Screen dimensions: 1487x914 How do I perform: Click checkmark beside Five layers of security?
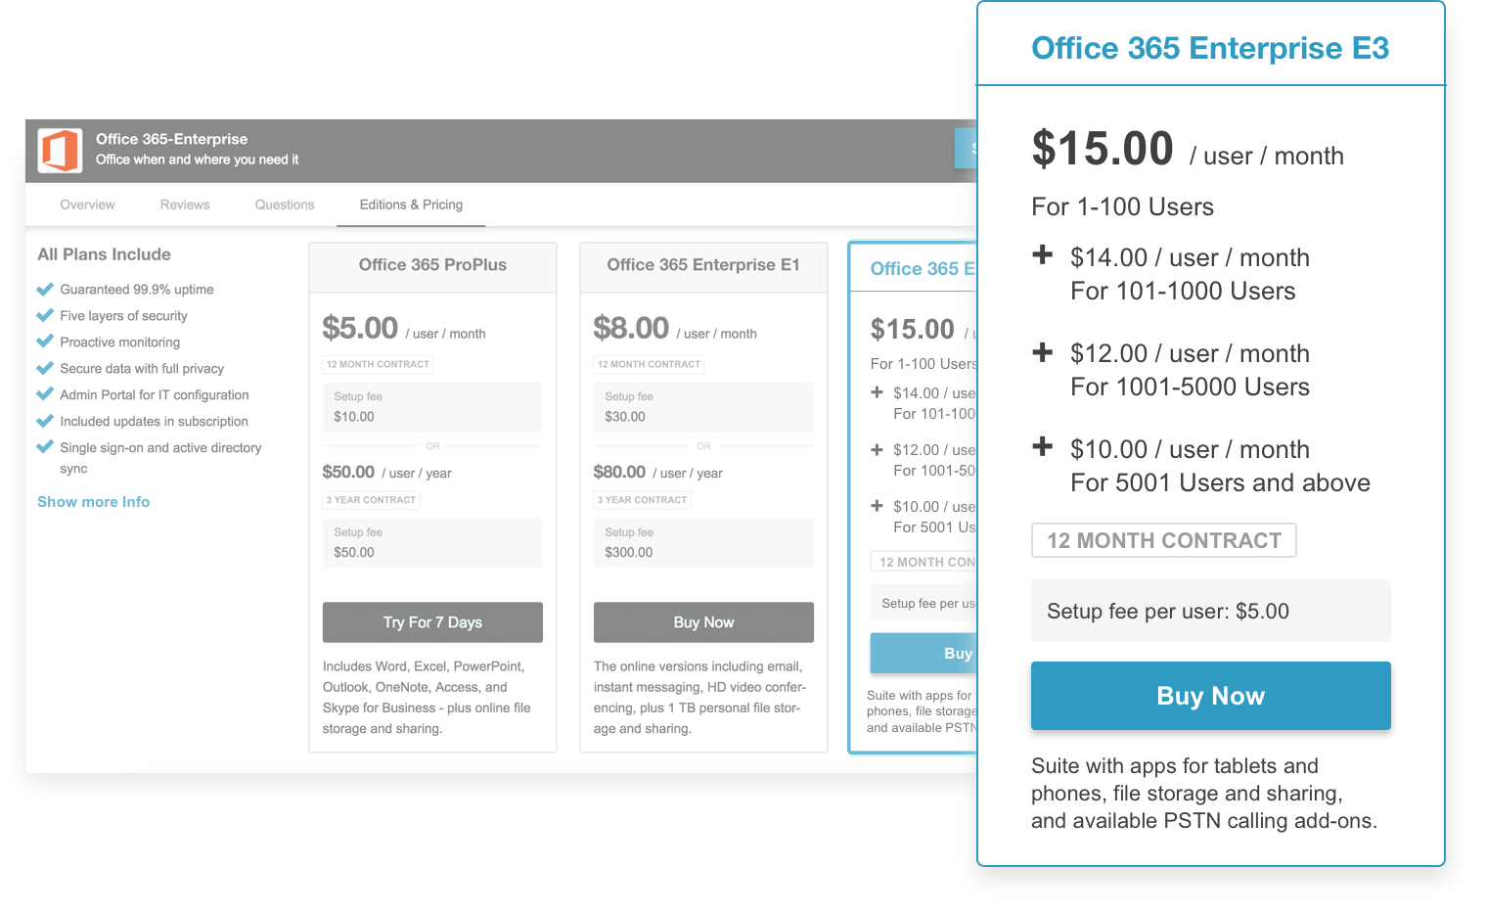point(45,315)
